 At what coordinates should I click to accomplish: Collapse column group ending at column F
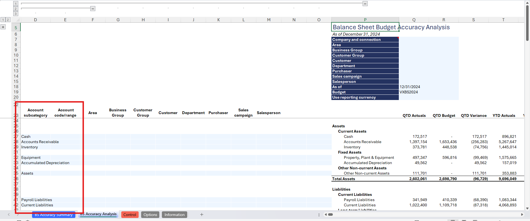click(x=93, y=9)
